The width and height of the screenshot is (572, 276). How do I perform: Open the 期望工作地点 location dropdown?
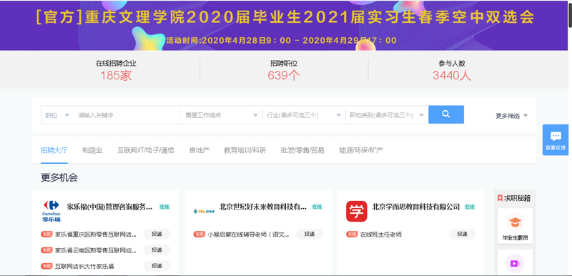[x=221, y=115]
